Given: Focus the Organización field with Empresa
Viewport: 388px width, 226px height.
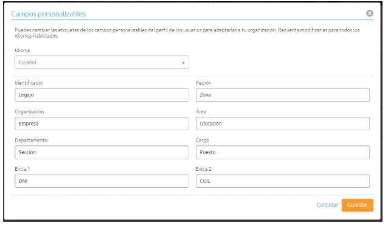Looking at the screenshot, I should click(x=102, y=124).
